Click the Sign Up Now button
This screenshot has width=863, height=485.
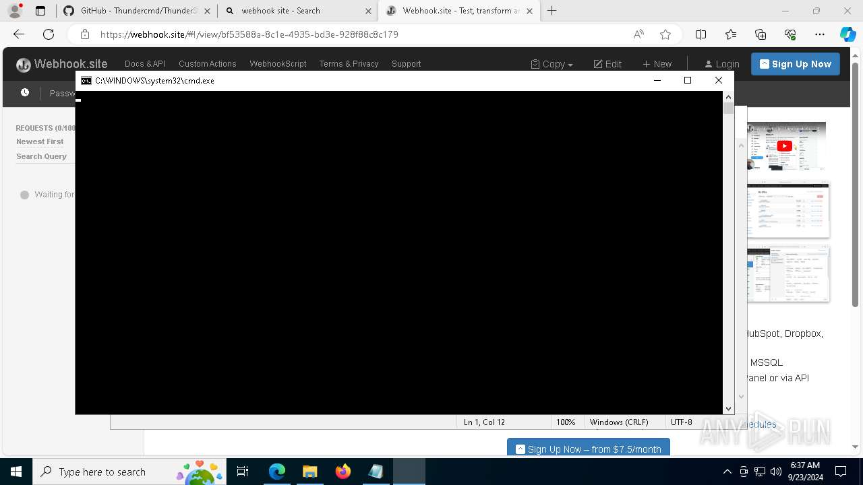(x=796, y=64)
